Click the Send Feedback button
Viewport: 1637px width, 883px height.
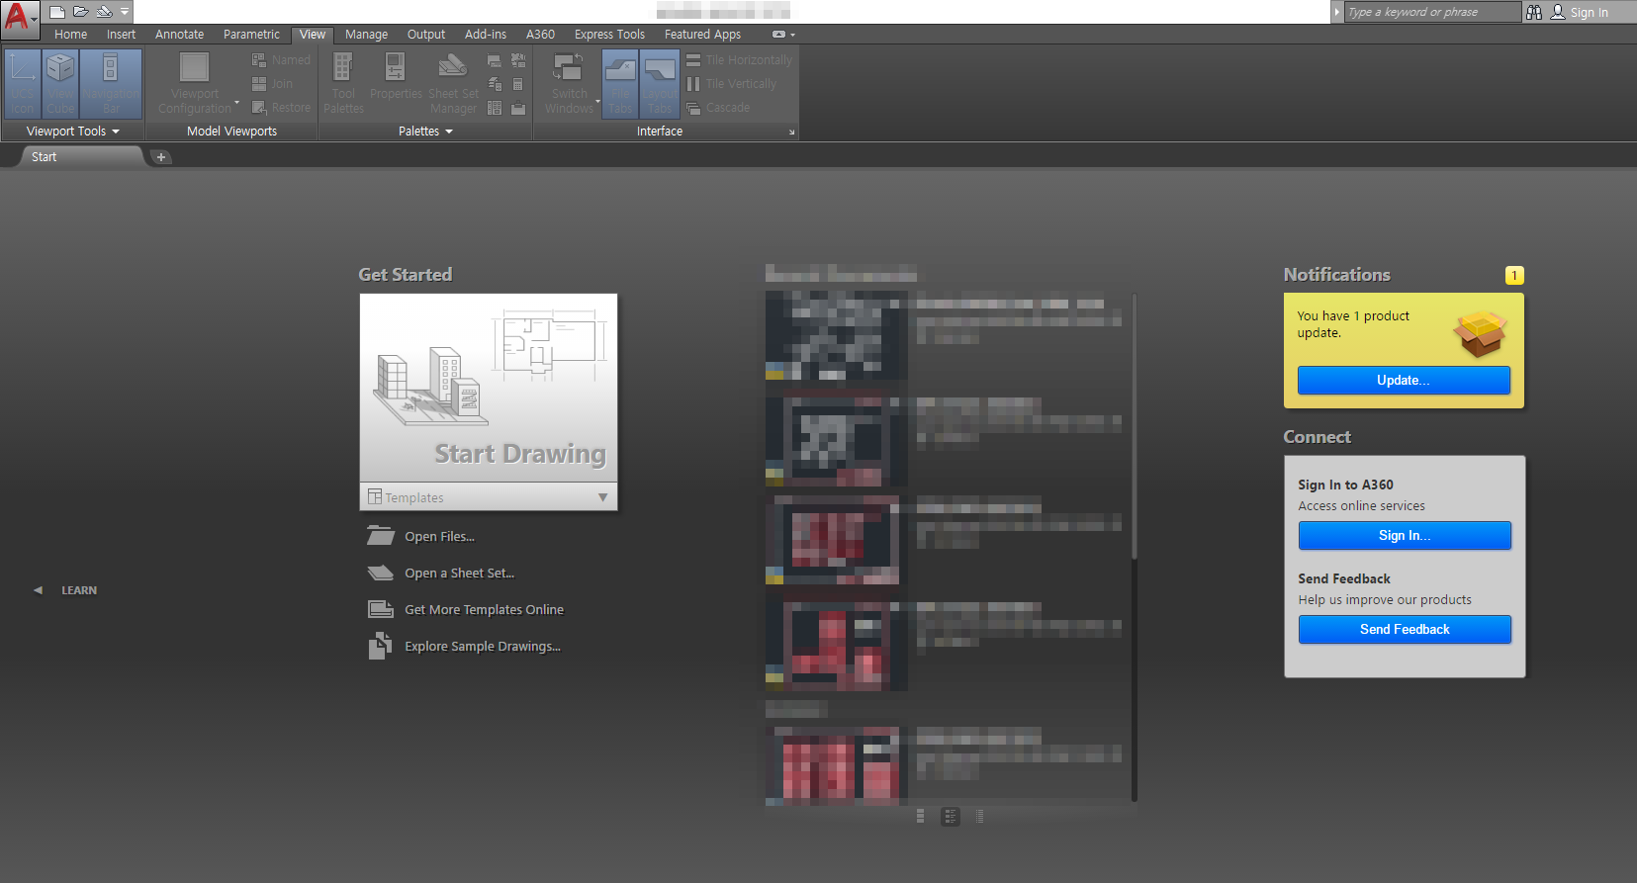pos(1405,630)
